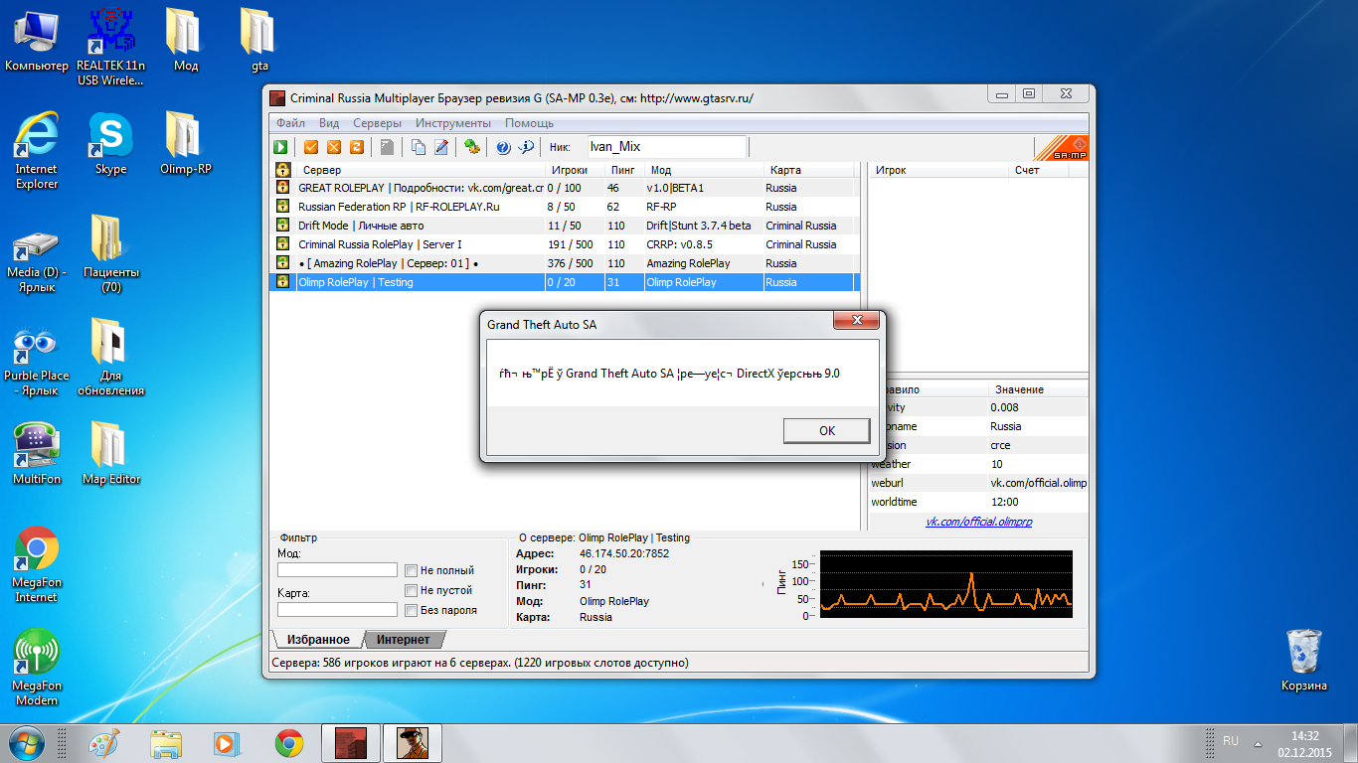Image resolution: width=1358 pixels, height=763 pixels.
Task: Click the lock icon on the GREAT ROLEPLAY row
Action: pyautogui.click(x=282, y=188)
